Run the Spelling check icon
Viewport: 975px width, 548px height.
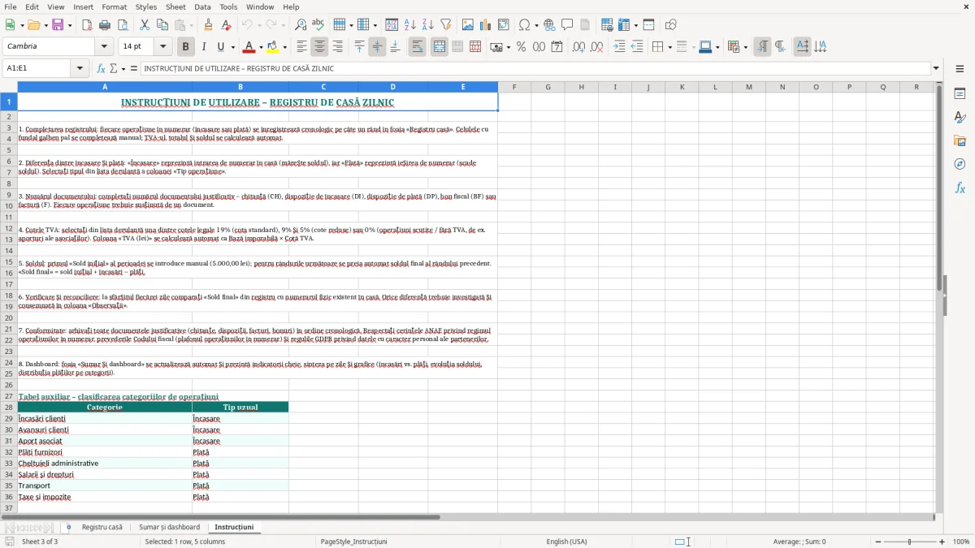318,25
